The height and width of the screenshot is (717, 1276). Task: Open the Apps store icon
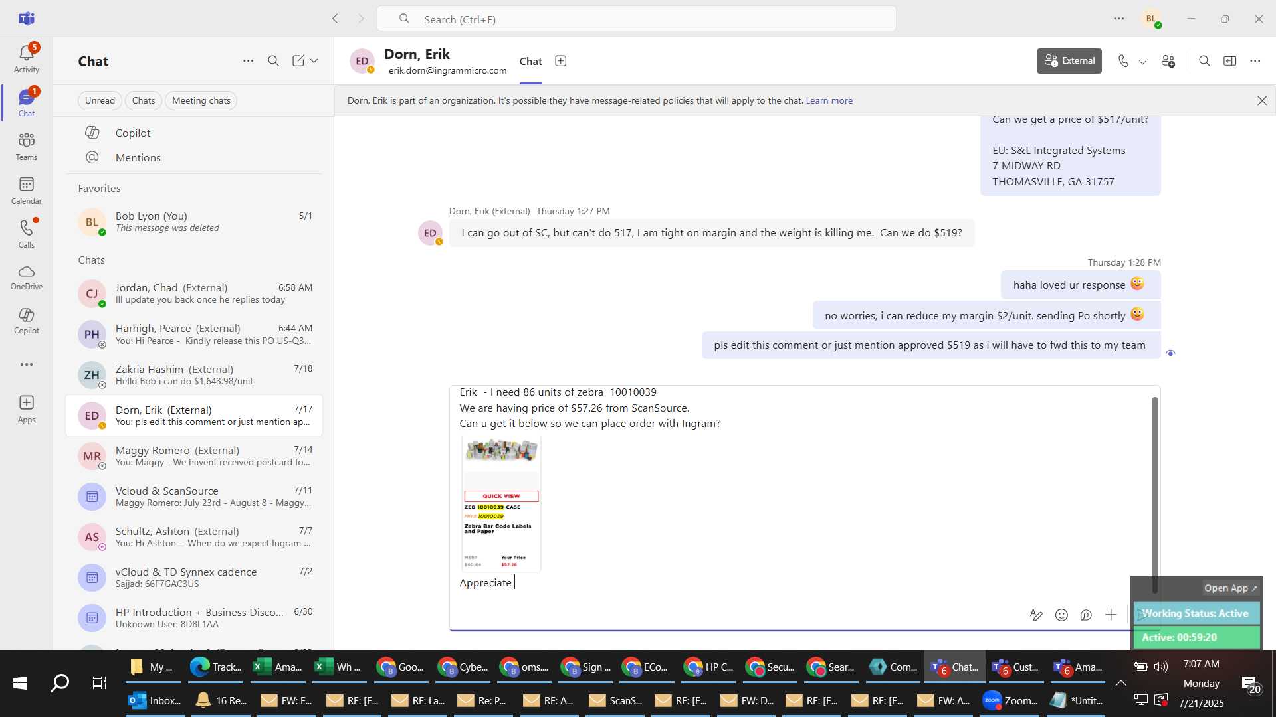(x=27, y=409)
